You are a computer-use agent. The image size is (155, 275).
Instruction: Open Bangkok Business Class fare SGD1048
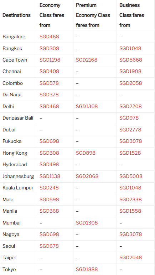(x=130, y=48)
